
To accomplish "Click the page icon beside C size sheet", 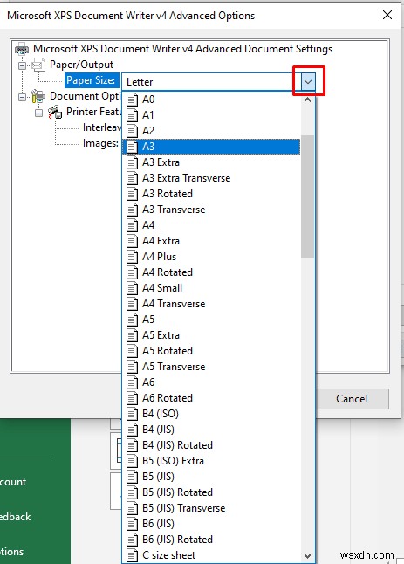I will click(132, 555).
